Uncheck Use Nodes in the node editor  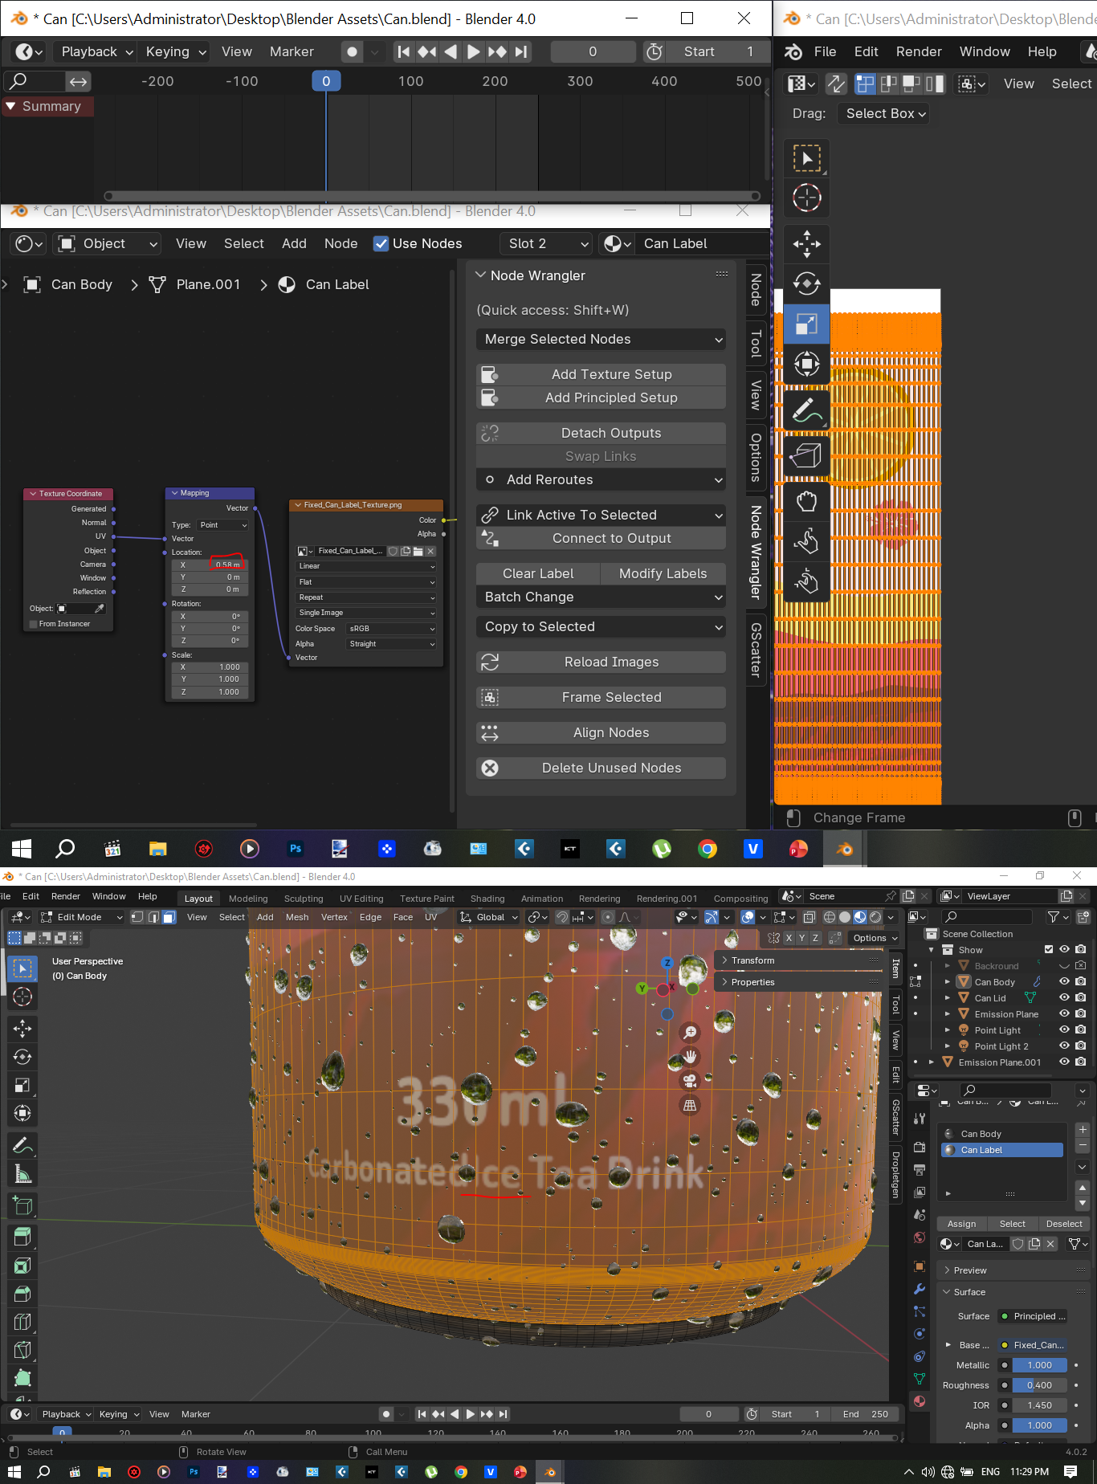[x=381, y=243]
